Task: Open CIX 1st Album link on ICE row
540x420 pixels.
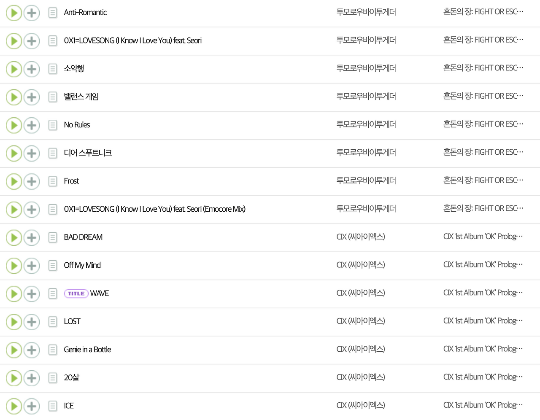Action: (483, 405)
